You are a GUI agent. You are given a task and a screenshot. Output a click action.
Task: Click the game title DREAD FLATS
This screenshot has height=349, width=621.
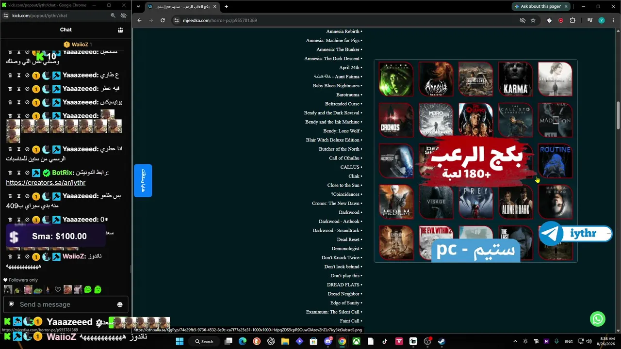[343, 285]
